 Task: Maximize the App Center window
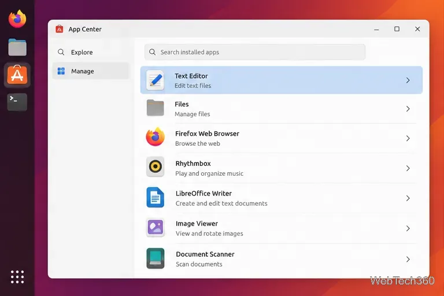pyautogui.click(x=397, y=29)
